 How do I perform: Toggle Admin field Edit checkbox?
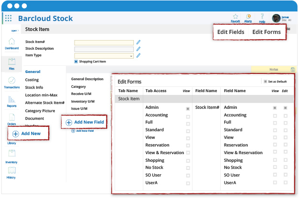click(285, 108)
